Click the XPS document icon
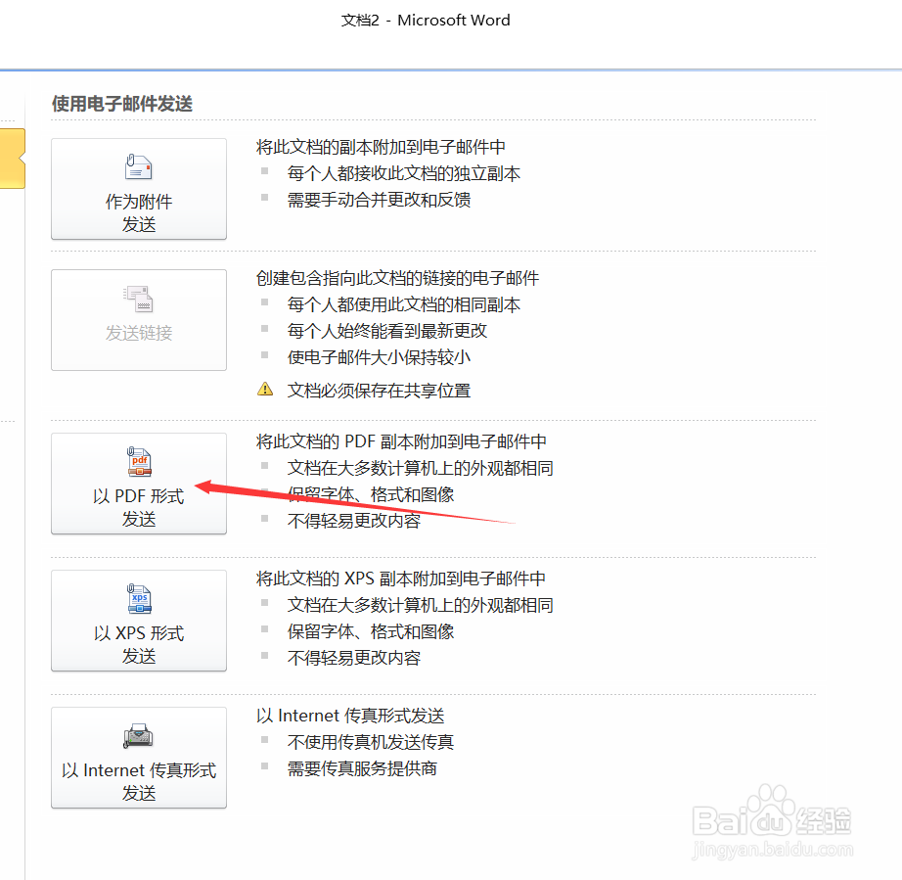 click(x=139, y=598)
